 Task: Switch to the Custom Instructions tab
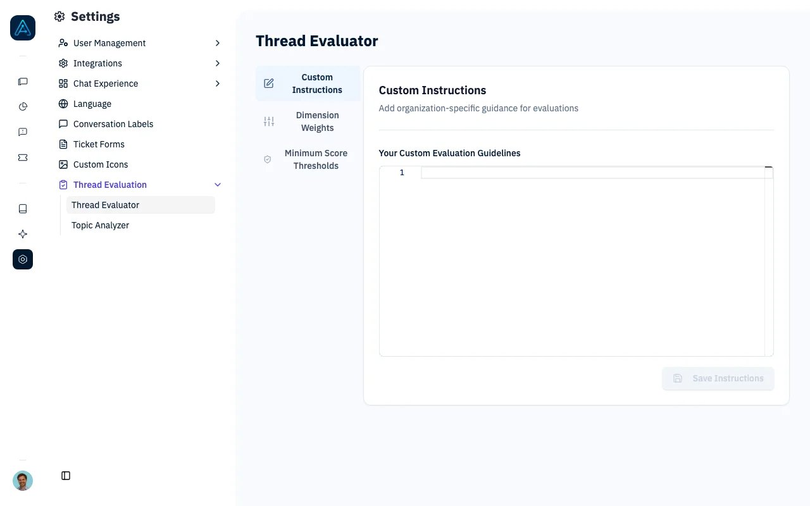(308, 83)
